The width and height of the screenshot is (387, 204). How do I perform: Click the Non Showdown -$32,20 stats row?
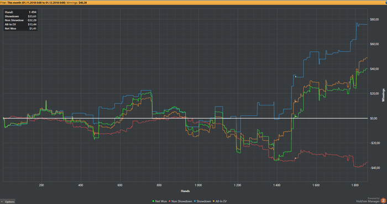tap(20, 20)
